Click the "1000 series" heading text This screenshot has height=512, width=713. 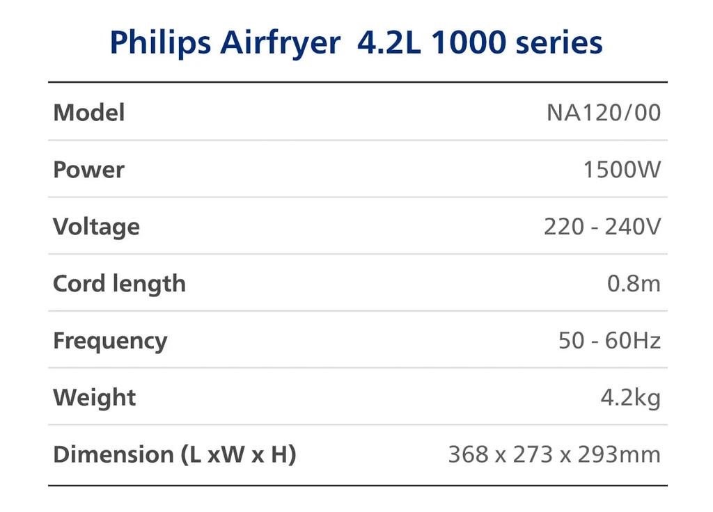coord(517,43)
